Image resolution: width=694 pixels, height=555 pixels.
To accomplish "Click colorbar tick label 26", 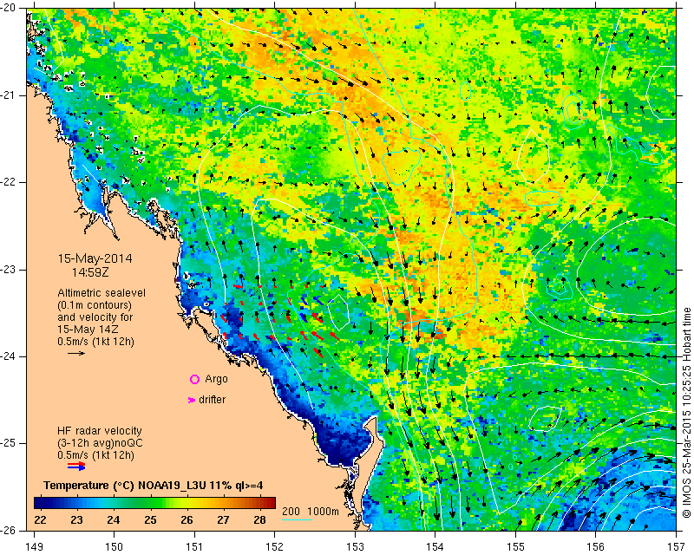I will [187, 519].
